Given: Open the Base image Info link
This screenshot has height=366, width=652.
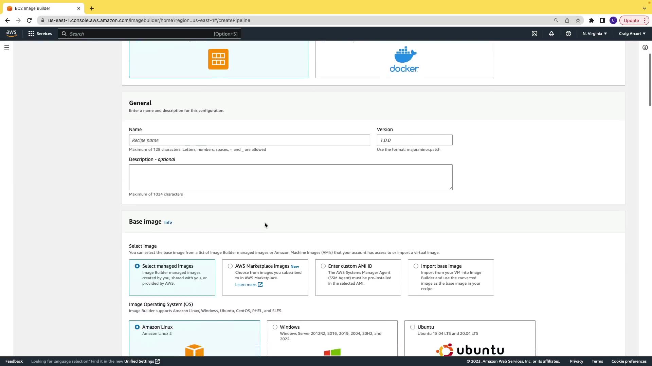Looking at the screenshot, I should [x=168, y=222].
